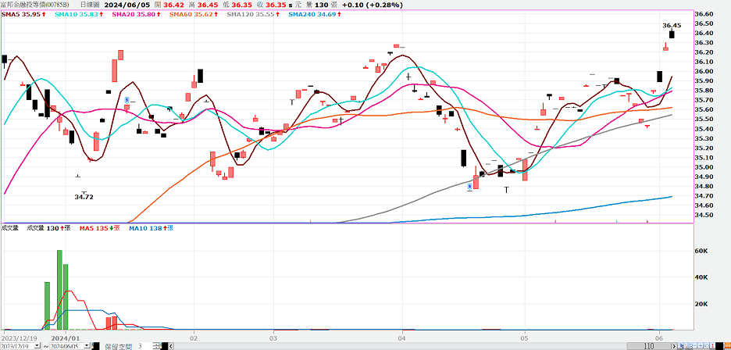
Task: Click the SMA5 indicator label
Action: click(20, 14)
